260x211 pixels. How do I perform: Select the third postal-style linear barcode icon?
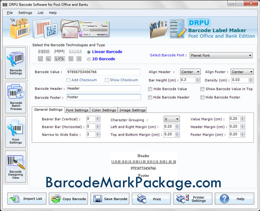point(75,52)
